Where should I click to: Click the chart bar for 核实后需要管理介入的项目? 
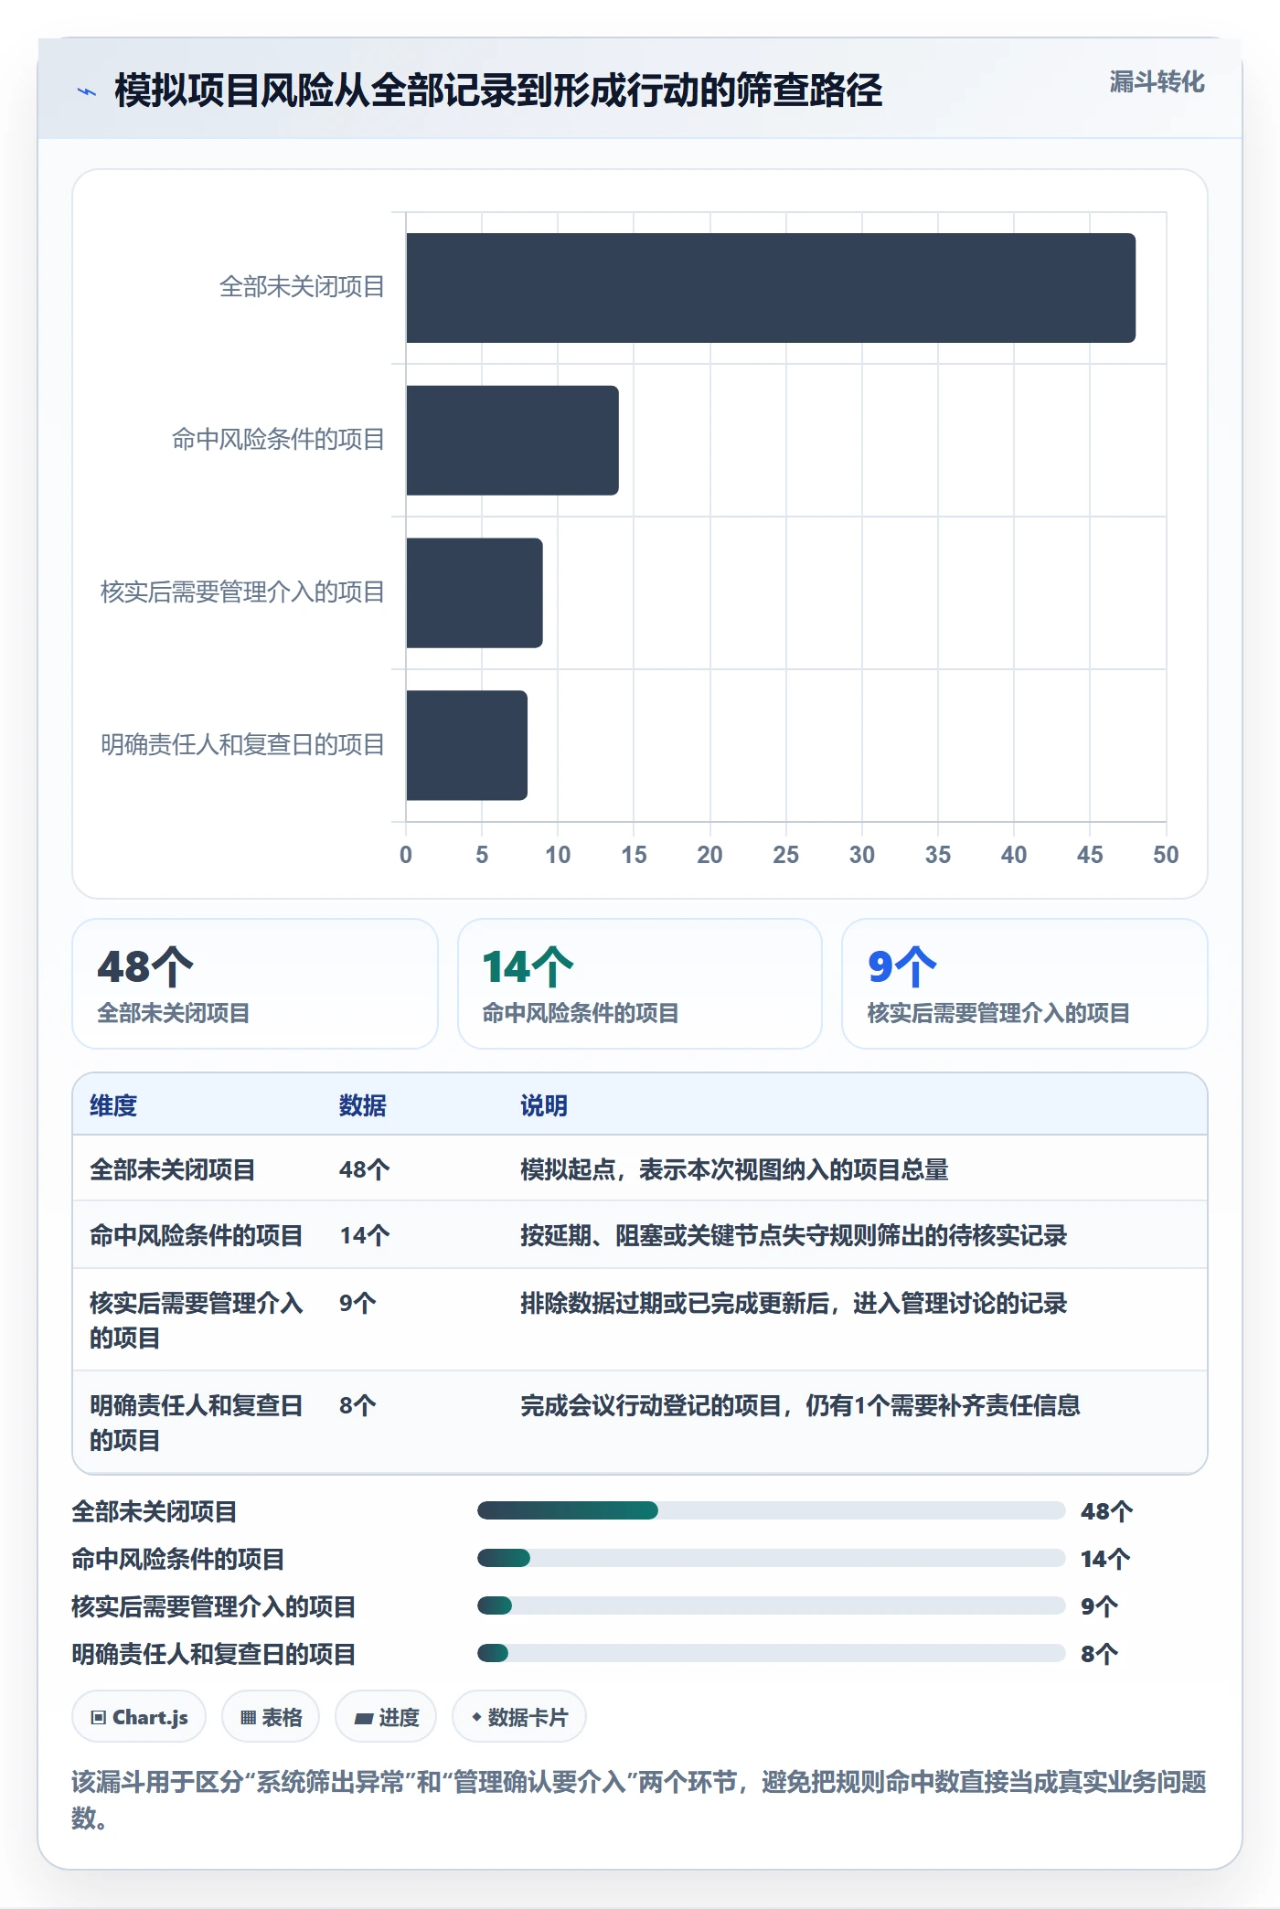475,592
